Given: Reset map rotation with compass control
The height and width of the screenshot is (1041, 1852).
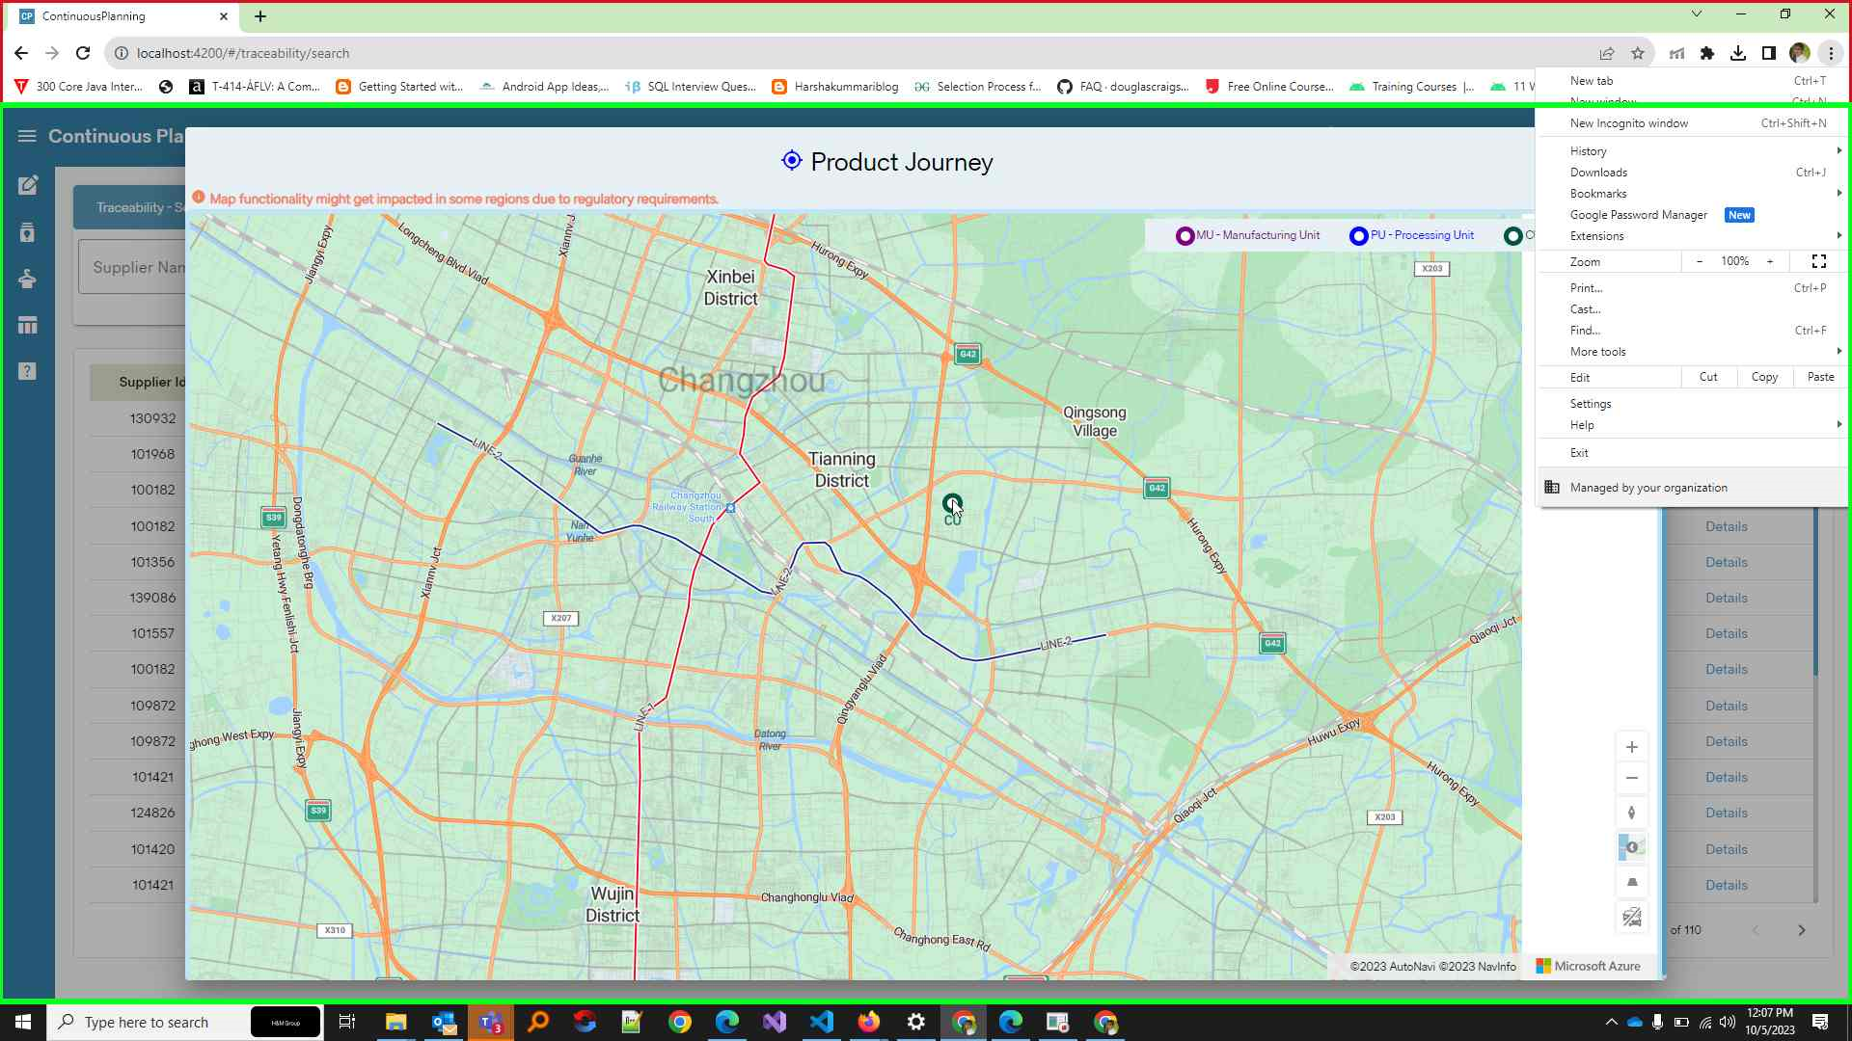Looking at the screenshot, I should [1631, 813].
